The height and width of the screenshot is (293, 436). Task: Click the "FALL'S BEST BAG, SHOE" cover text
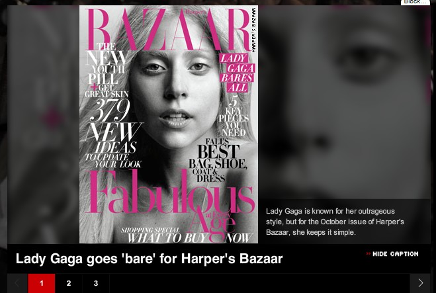[218, 154]
